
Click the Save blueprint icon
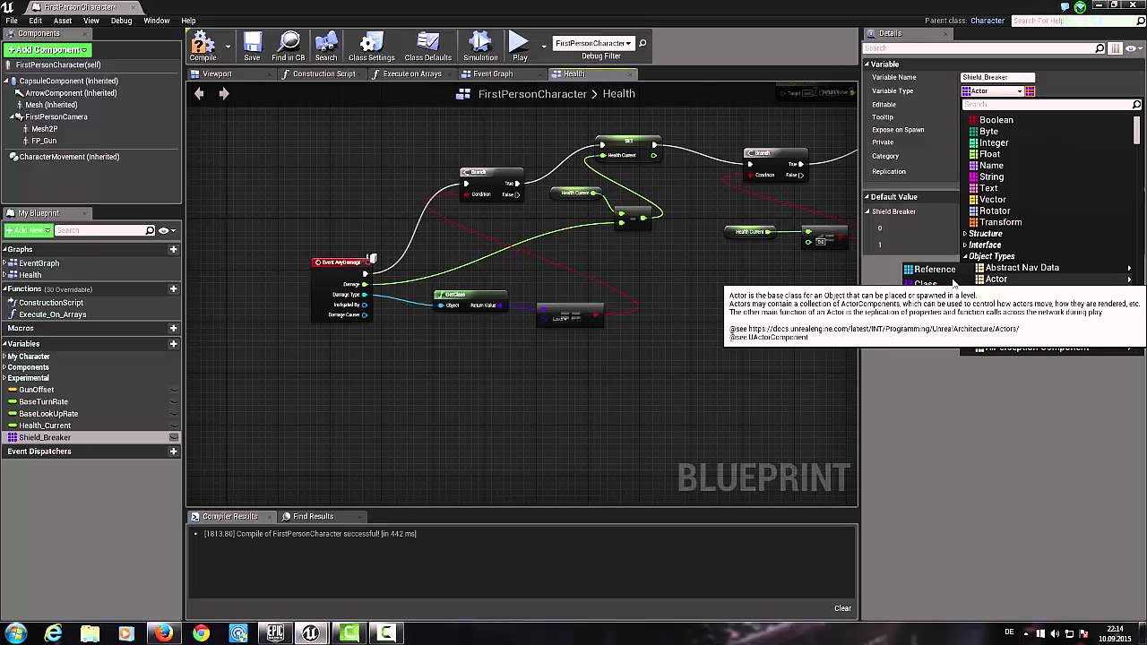252,43
